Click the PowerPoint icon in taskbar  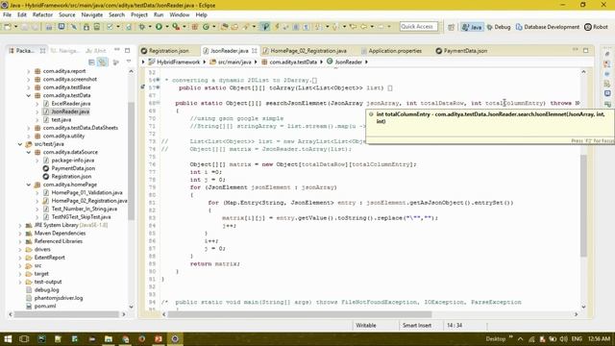159,339
